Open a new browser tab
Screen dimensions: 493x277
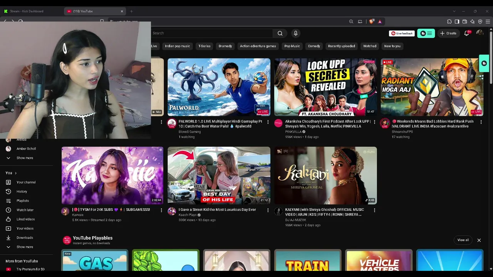pyautogui.click(x=131, y=11)
